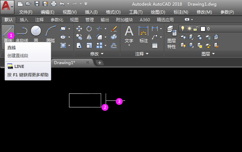Undo last action with Undo arrow
Image resolution: width=242 pixels, height=152 pixels.
coord(62,4)
